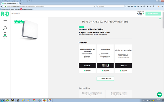This screenshot has width=164, height=102.
Task: Click the Rechercher search field
Action: [x=111, y=6]
